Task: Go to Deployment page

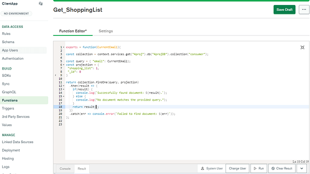Action: tap(11, 150)
